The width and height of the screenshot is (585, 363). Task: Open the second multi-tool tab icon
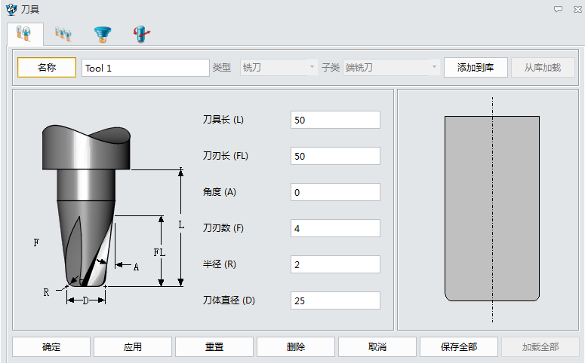(63, 33)
